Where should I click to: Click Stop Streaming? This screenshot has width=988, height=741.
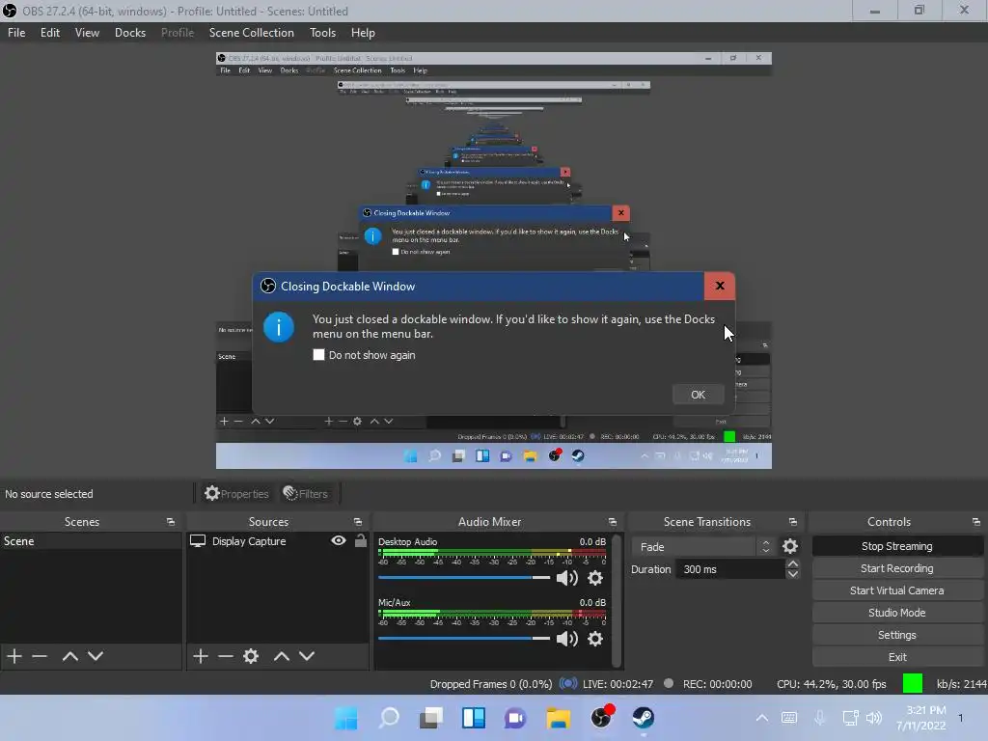[897, 546]
